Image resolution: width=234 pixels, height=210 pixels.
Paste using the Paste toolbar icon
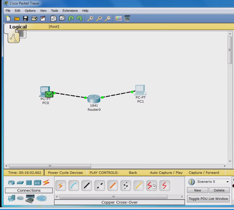(62, 18)
